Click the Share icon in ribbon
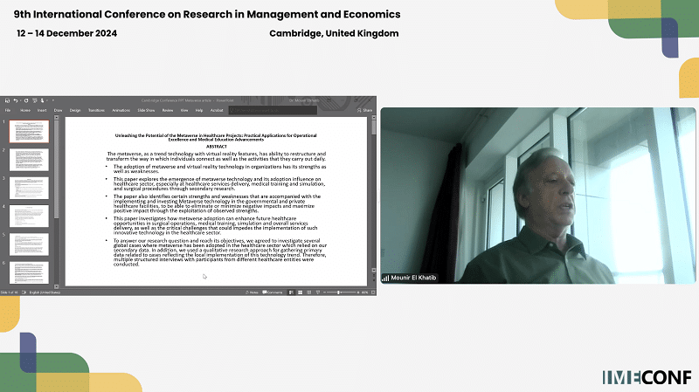699x392 pixels. tap(366, 111)
